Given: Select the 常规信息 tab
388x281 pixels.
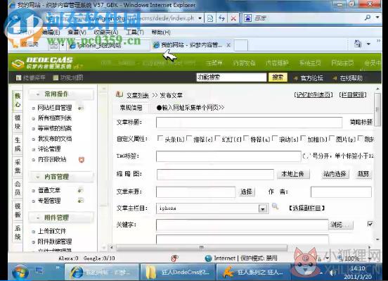Looking at the screenshot, I should [131, 107].
